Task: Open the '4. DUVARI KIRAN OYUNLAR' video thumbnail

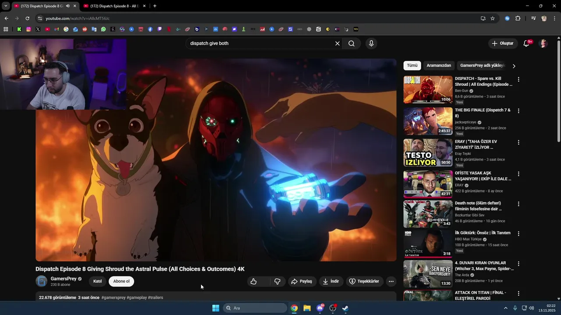Action: tap(428, 274)
